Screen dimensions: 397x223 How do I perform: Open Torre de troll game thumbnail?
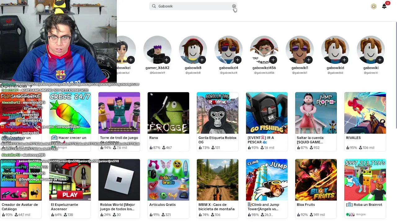[x=119, y=113]
